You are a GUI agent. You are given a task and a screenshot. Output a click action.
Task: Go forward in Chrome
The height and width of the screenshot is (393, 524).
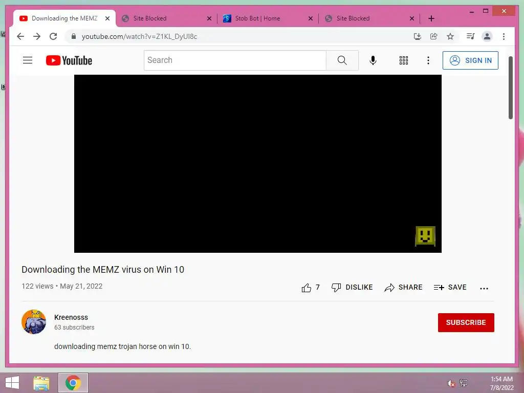[37, 36]
